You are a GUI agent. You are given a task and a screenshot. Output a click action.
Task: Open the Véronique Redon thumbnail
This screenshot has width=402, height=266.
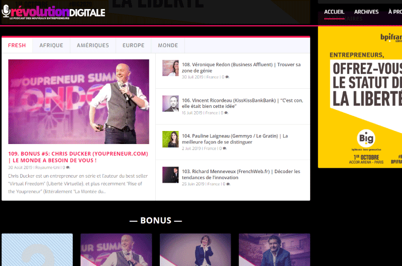tap(170, 68)
